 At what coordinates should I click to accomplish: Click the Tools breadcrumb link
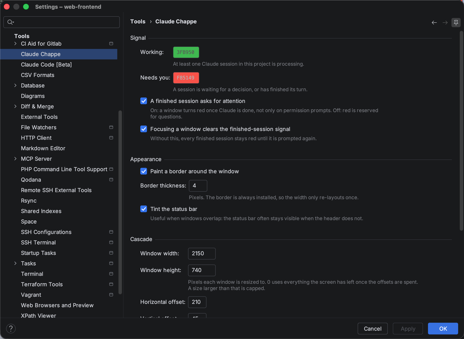pos(138,21)
